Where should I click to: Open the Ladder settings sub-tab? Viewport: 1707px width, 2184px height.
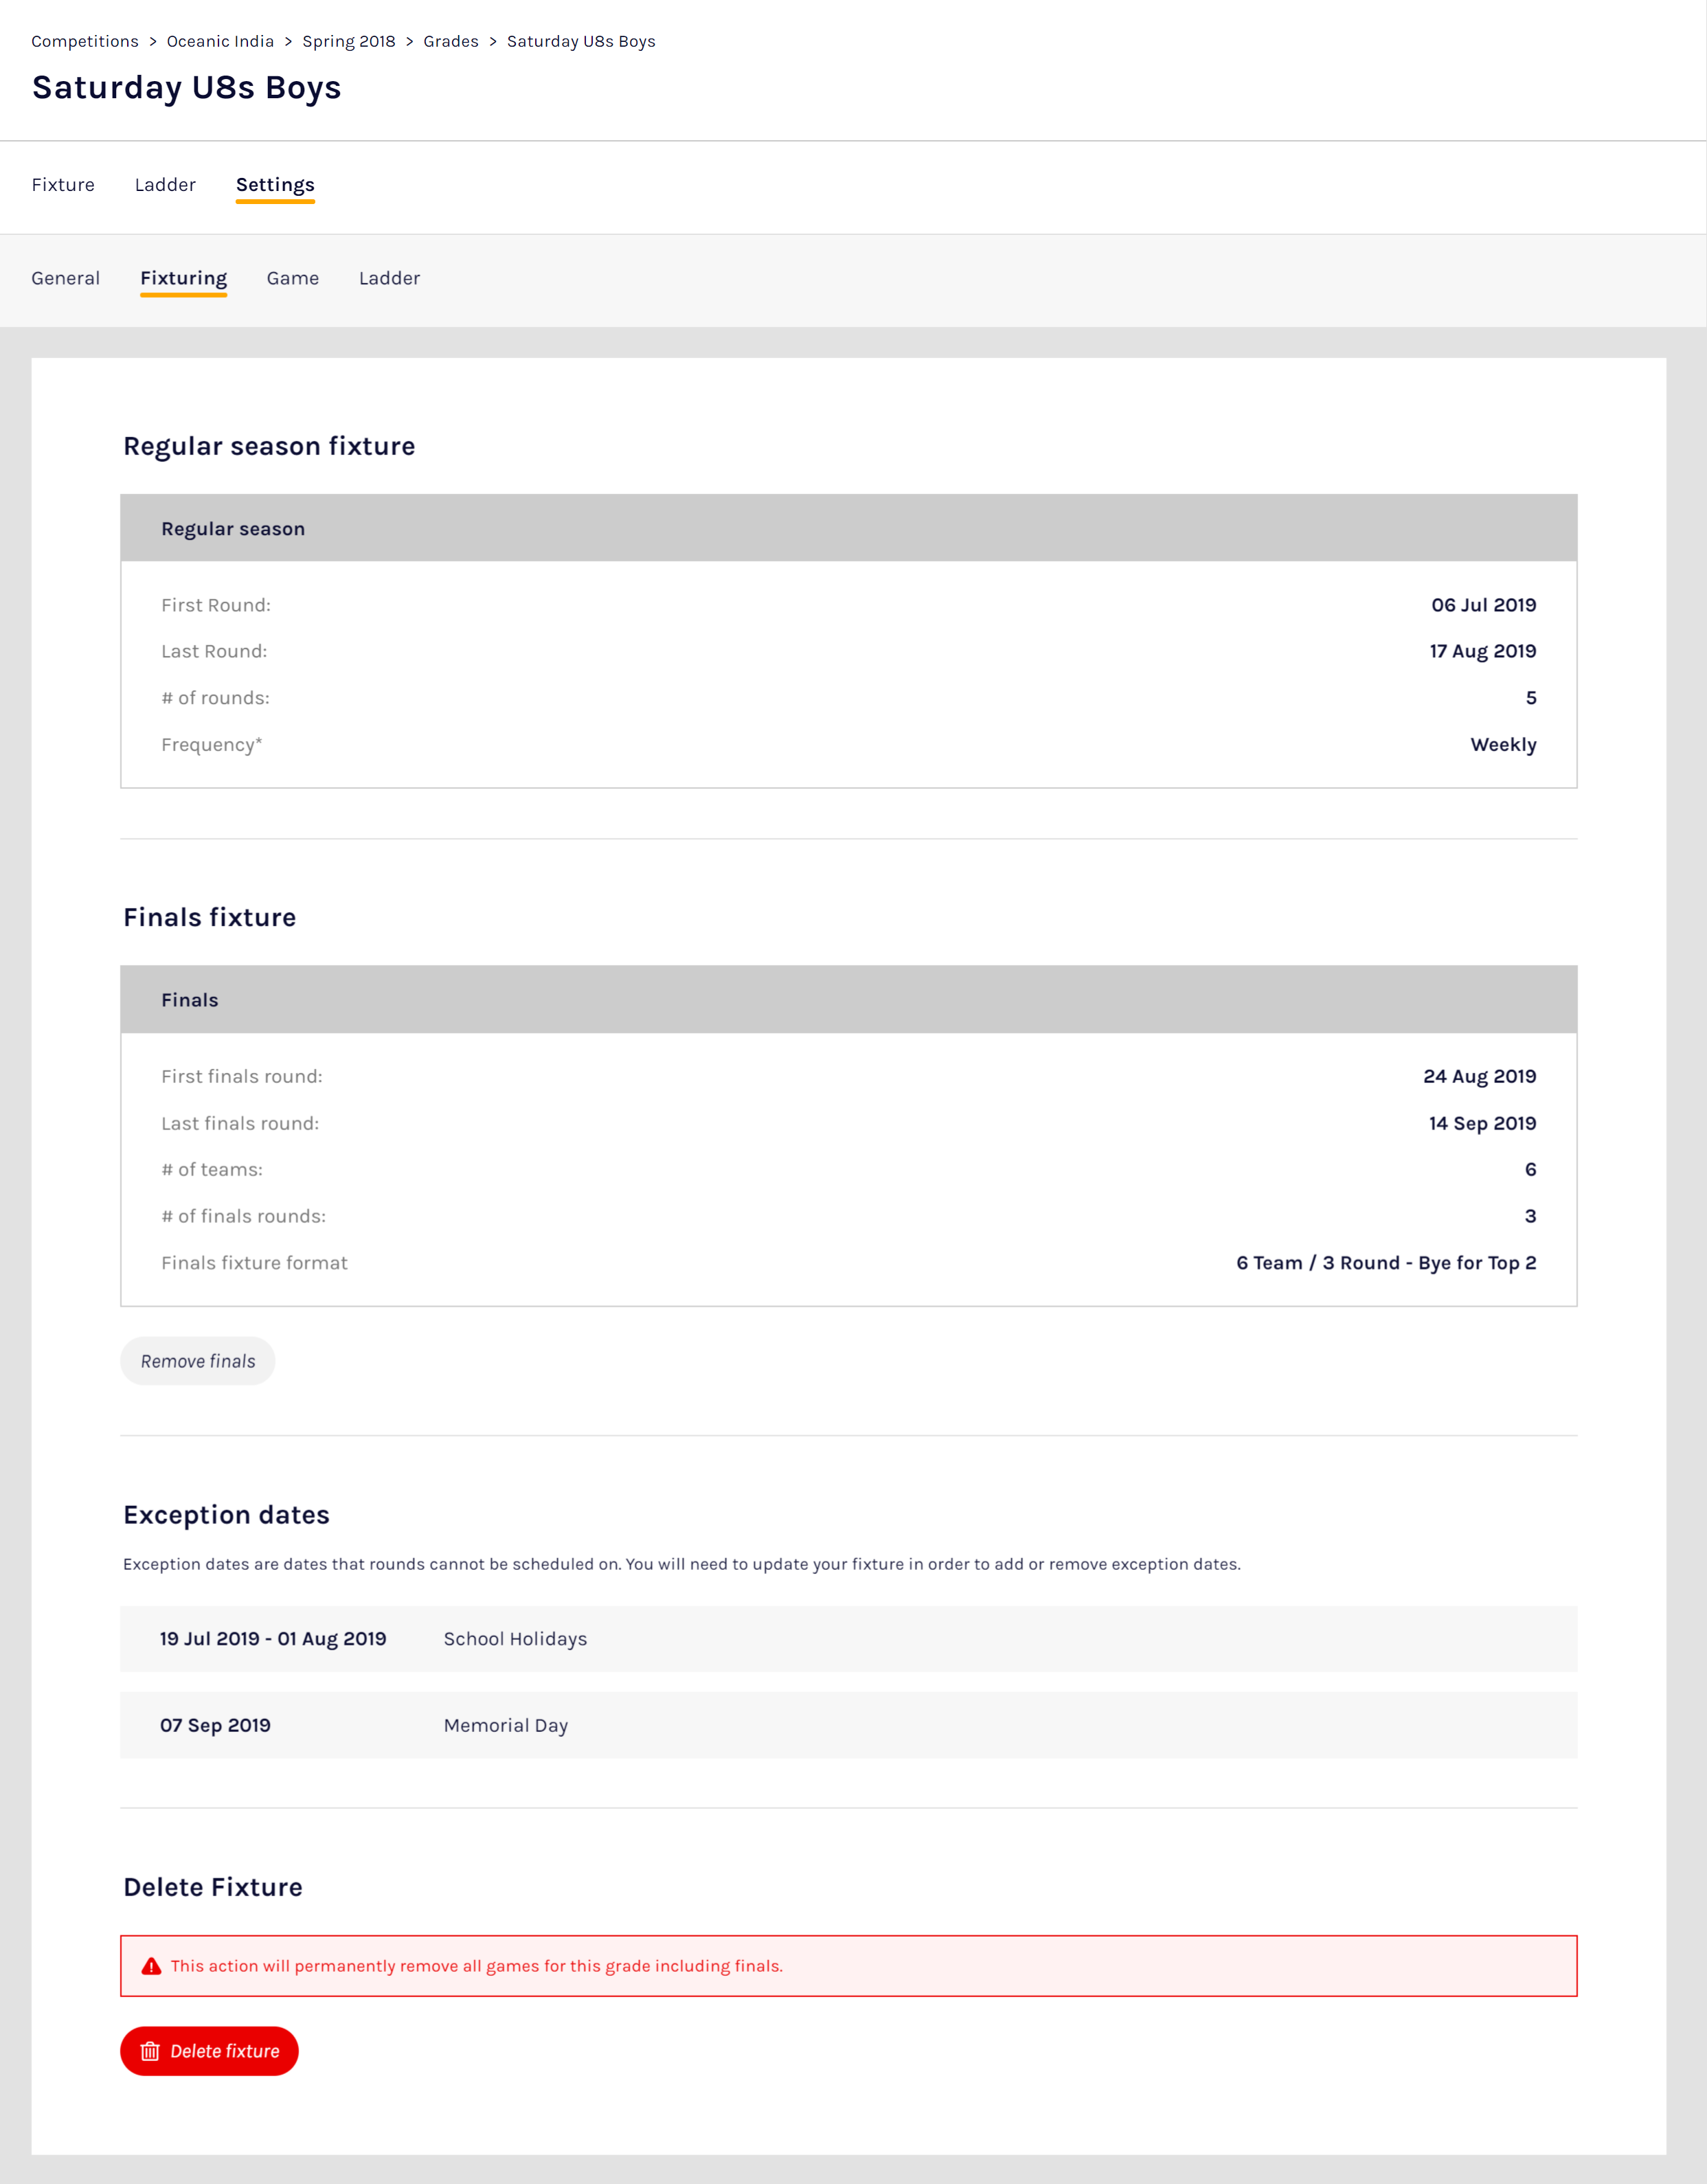tap(389, 278)
